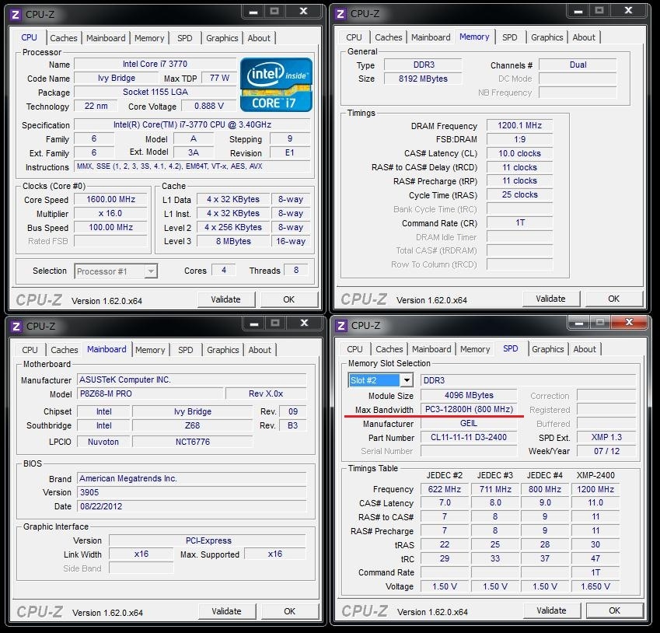
Task: Open Graphics tab in the SPD window
Action: point(547,349)
